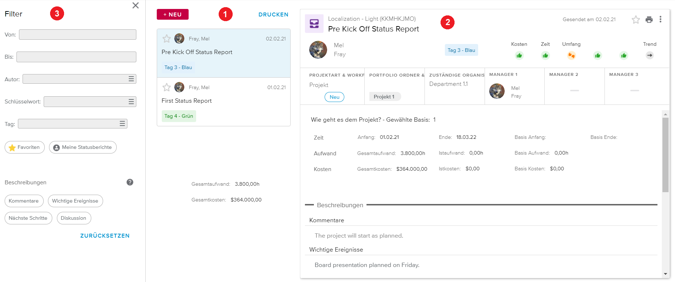Star the report in the detail header
Viewport: 675px width, 282px height.
tap(636, 20)
